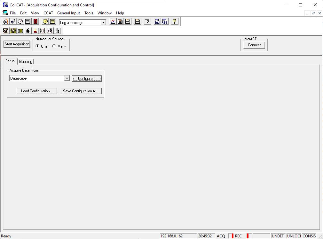Click the RES toolbar icon
The height and width of the screenshot is (239, 323).
[x=164, y=22]
